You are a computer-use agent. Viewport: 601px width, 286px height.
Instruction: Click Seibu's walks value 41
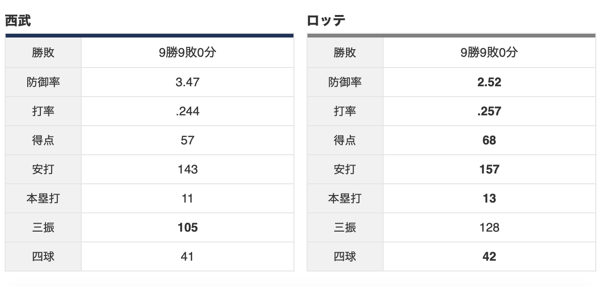(187, 256)
